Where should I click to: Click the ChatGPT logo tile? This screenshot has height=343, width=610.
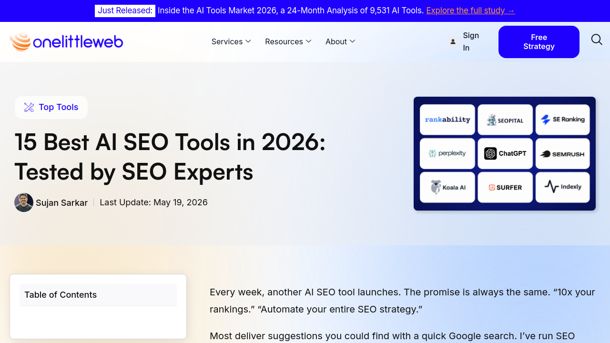[x=505, y=153]
